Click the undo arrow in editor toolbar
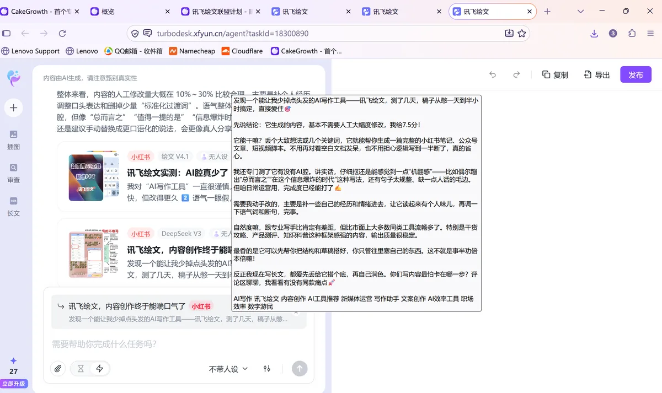Viewport: 662px width, 393px height. (493, 74)
